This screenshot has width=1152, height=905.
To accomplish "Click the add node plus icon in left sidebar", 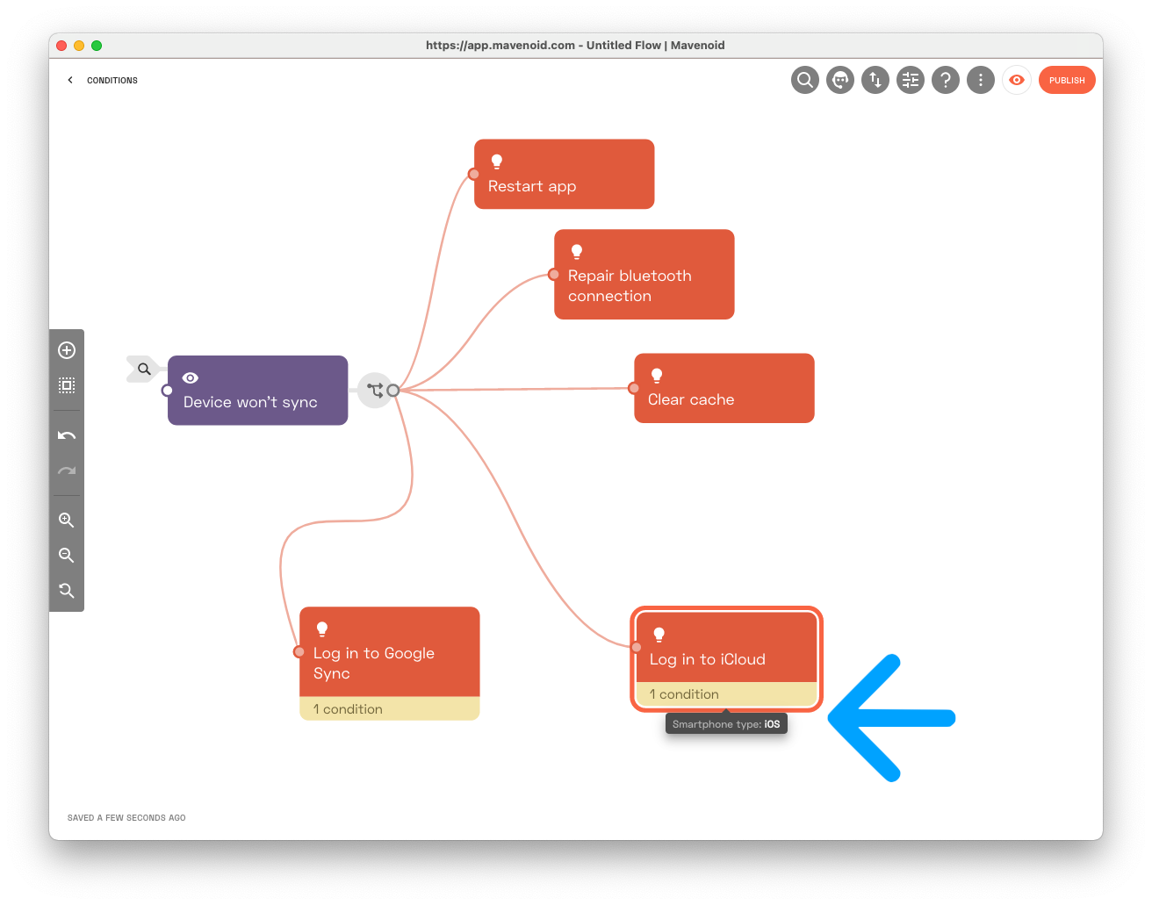I will 67,350.
